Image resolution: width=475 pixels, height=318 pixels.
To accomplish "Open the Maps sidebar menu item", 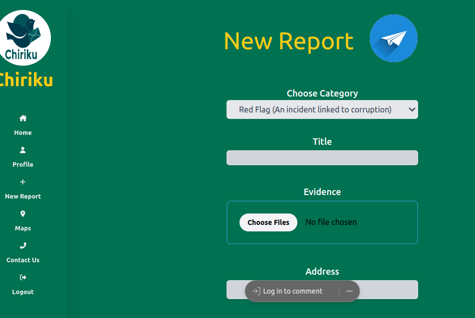I will point(23,228).
